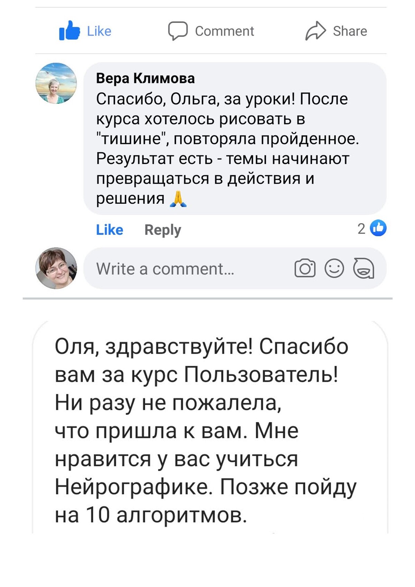The height and width of the screenshot is (587, 415).
Task: Open the blue like reaction badge
Action: tap(378, 228)
